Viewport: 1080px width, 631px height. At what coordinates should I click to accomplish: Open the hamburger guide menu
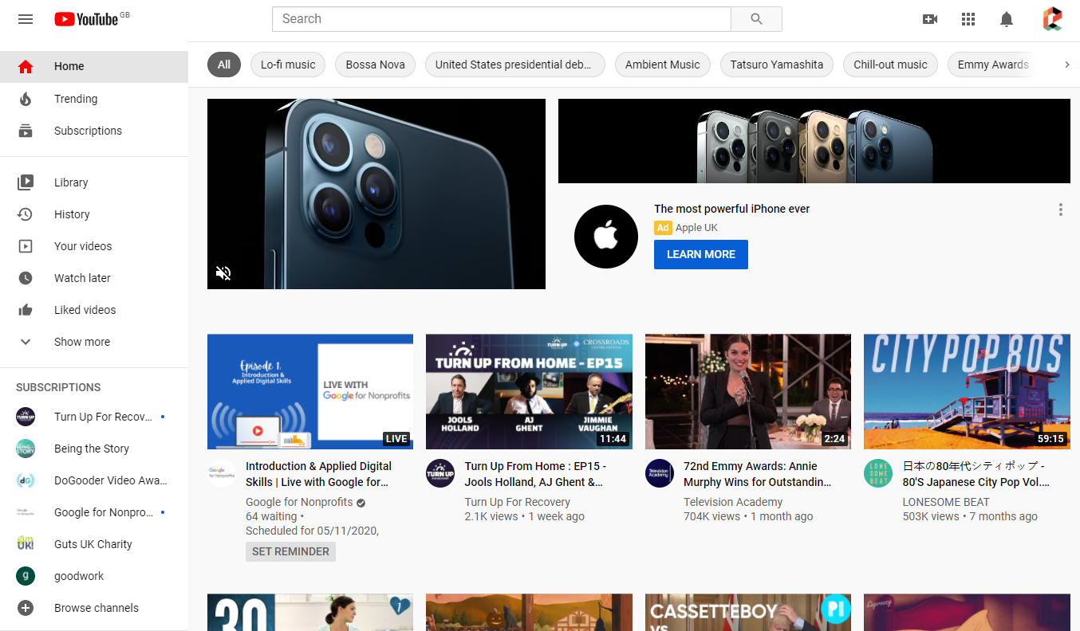click(x=26, y=19)
